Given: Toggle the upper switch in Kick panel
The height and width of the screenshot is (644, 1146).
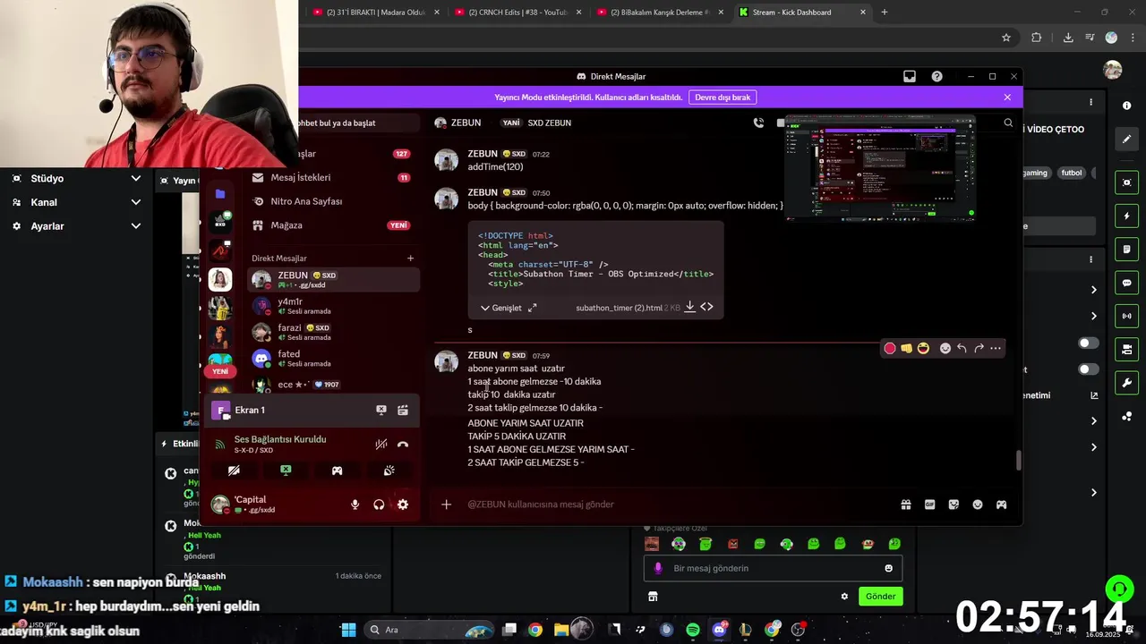Looking at the screenshot, I should click(x=1089, y=343).
